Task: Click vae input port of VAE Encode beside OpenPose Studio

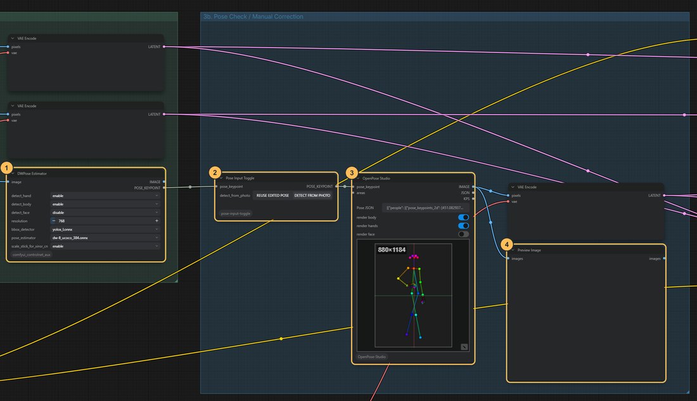Action: click(x=508, y=202)
